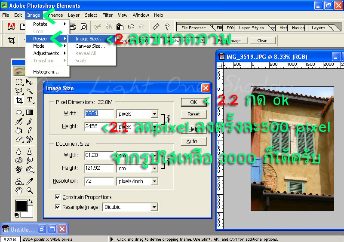
Task: Select the Zoom magnifier tool
Action: 30,190
